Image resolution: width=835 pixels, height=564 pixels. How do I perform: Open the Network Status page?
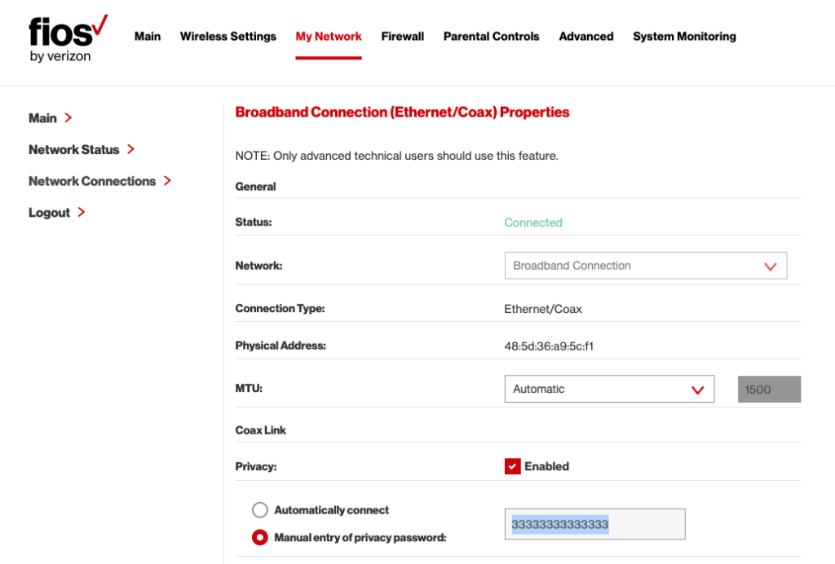click(x=74, y=149)
